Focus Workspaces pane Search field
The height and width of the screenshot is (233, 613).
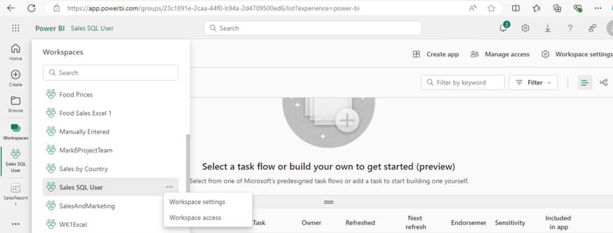pyautogui.click(x=110, y=73)
